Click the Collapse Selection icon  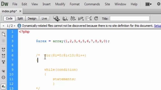tap(3, 56)
